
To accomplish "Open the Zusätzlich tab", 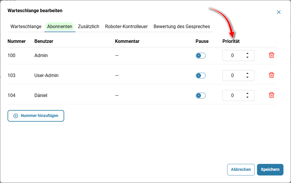I will 89,26.
